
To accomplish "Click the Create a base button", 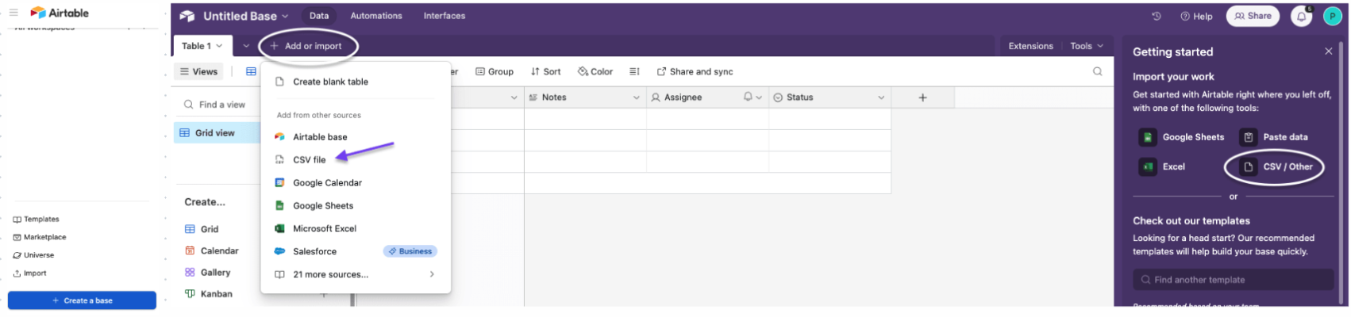I will click(82, 300).
